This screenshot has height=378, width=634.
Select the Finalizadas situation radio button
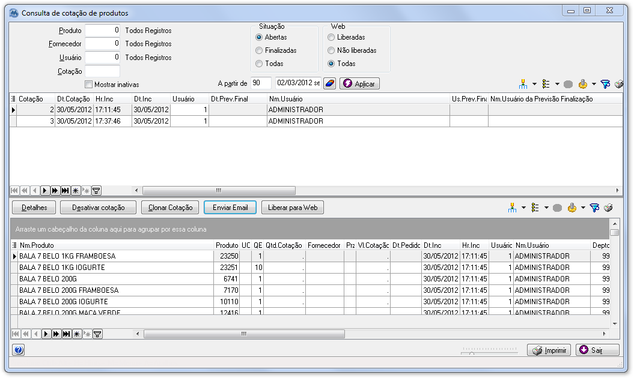(x=259, y=50)
